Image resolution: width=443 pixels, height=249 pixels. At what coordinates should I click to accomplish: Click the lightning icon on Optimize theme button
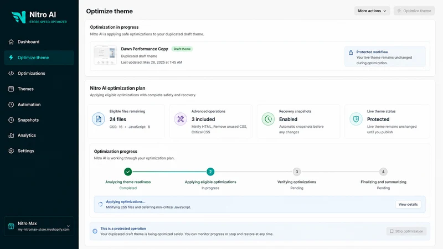click(399, 11)
